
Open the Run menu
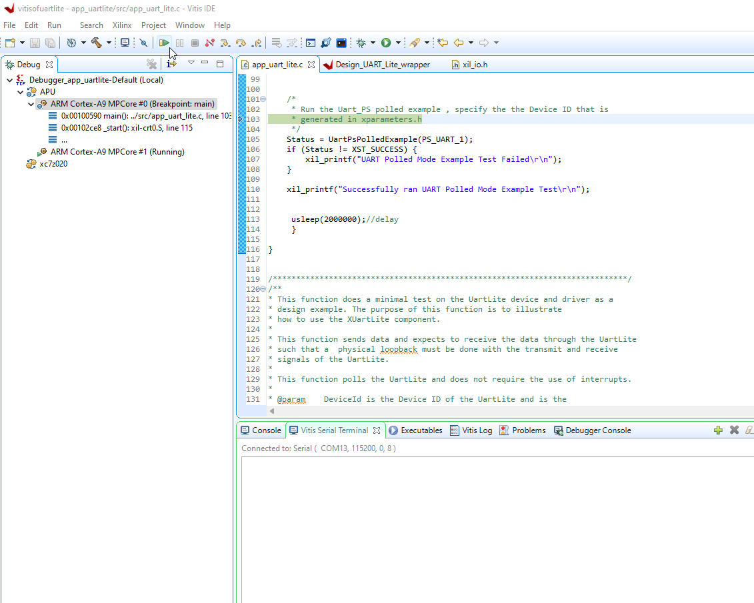(x=55, y=25)
